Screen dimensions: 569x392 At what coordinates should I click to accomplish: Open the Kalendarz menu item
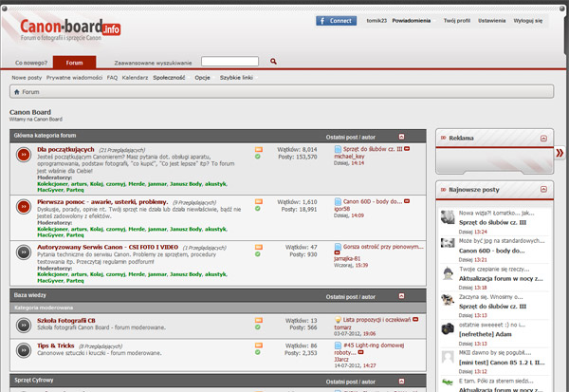pyautogui.click(x=135, y=77)
